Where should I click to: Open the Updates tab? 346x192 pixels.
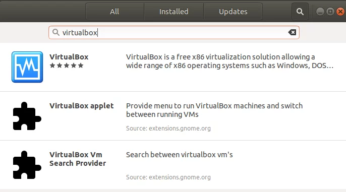(x=233, y=12)
